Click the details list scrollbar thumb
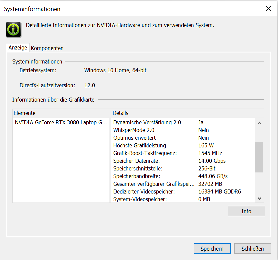Image resolution: width=278 pixels, height=260 pixels. click(259, 157)
